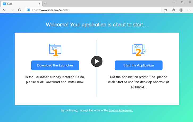
Task: Close the Sales tab
Action: click(x=39, y=4)
